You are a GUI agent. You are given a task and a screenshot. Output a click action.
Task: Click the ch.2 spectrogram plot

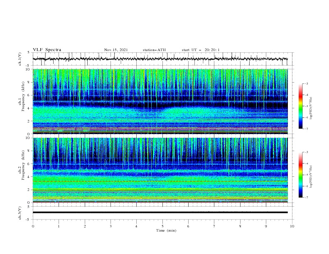click(x=160, y=170)
